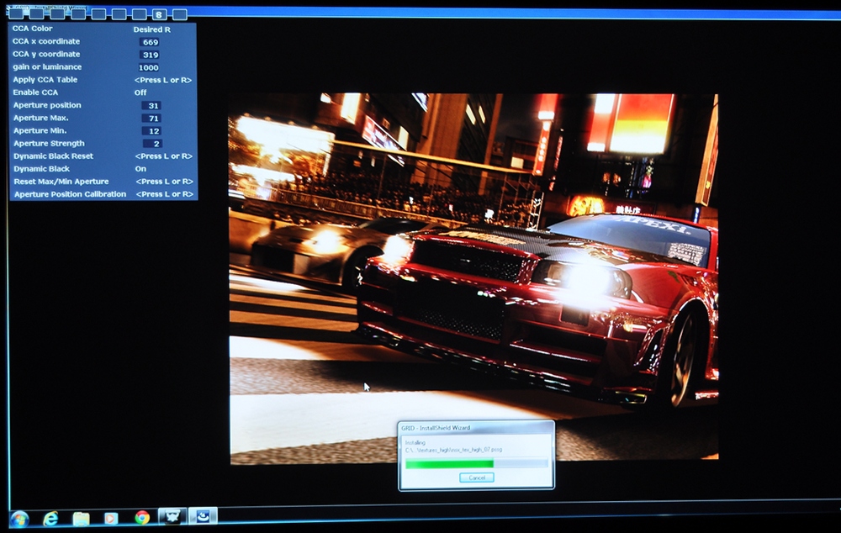The image size is (841, 533).
Task: Click the installing file path text
Action: coord(454,450)
